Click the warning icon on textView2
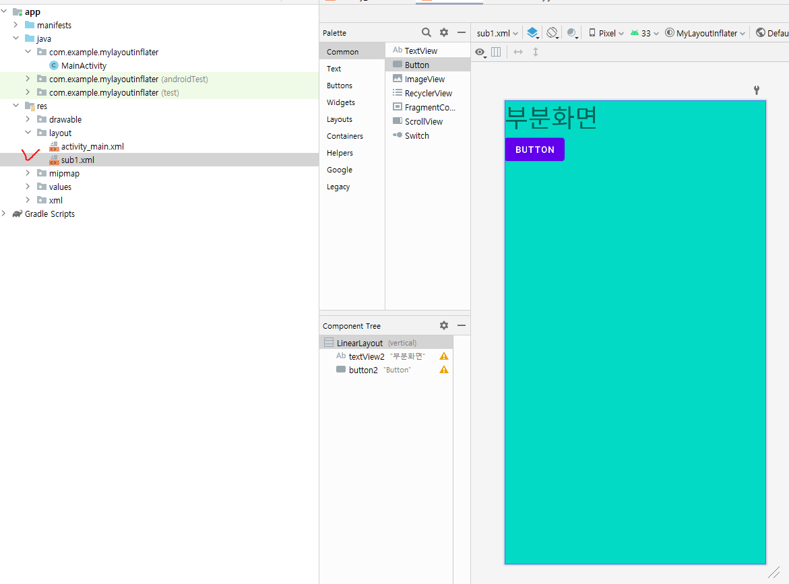The height and width of the screenshot is (584, 789). [444, 356]
